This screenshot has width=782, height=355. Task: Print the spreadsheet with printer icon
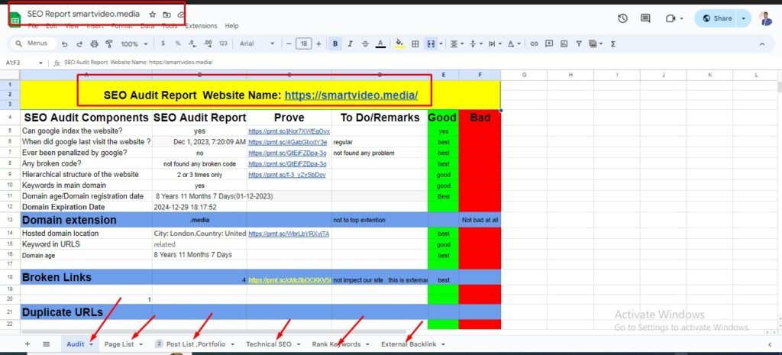coord(94,44)
